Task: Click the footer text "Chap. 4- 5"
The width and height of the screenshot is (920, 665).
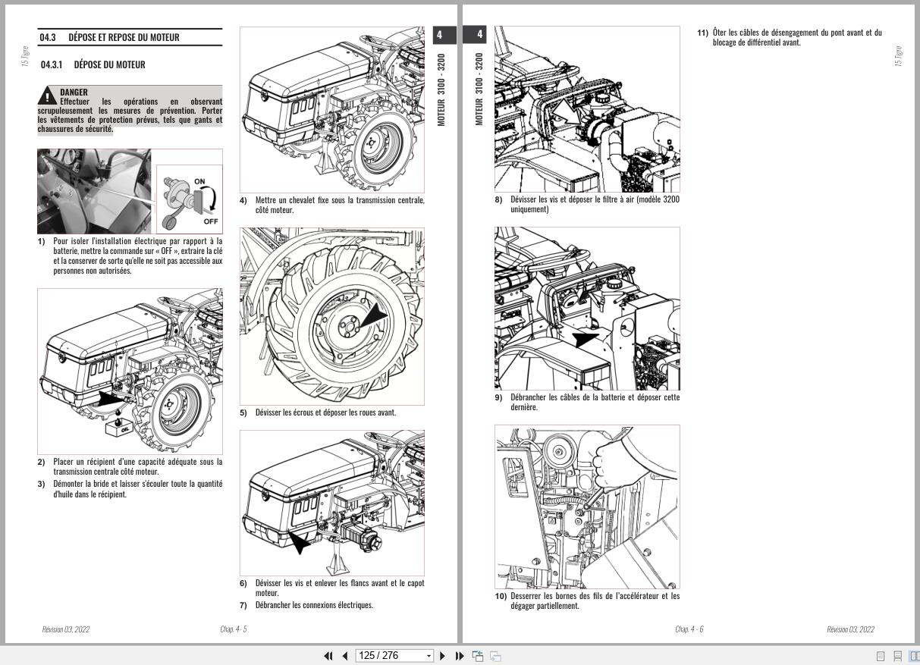Action: coord(234,629)
